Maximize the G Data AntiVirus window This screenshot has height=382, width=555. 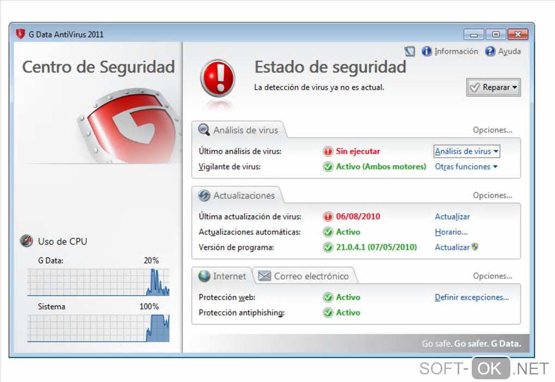tap(496, 34)
